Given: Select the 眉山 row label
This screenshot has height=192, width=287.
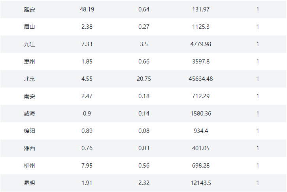Looking at the screenshot, I should pyautogui.click(x=29, y=27).
